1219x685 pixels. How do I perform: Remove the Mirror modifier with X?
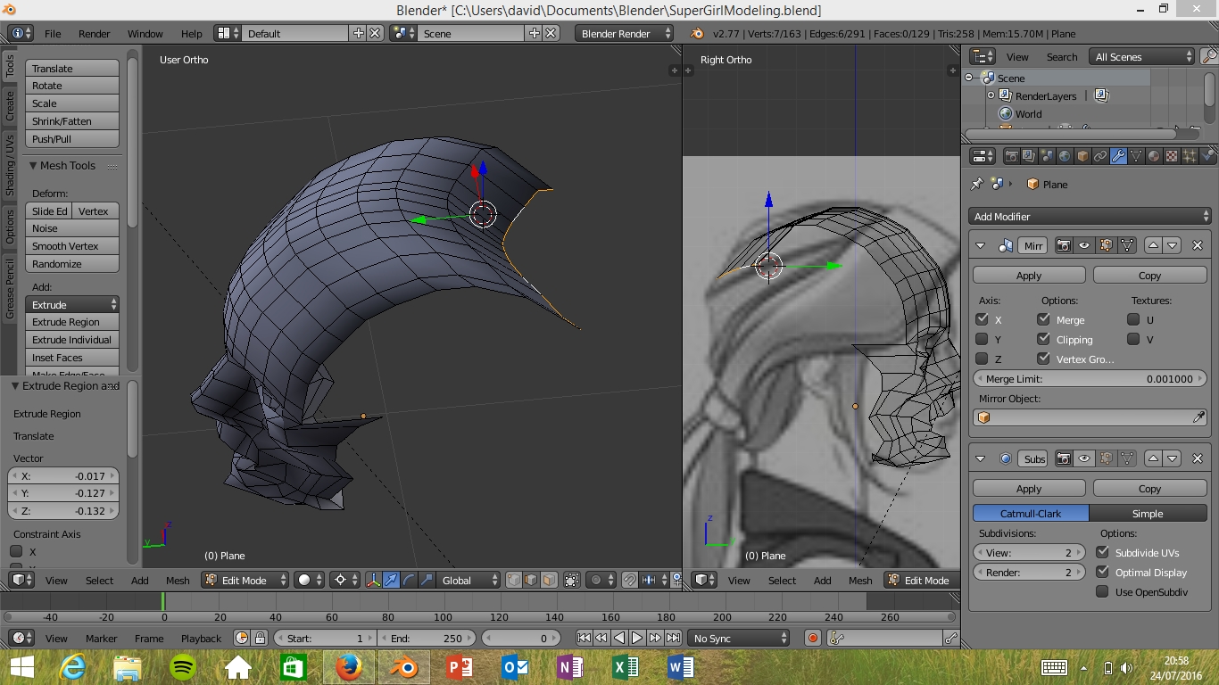click(1198, 245)
